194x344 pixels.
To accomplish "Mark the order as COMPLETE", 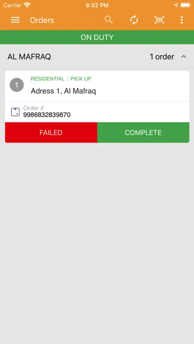I will point(143,133).
